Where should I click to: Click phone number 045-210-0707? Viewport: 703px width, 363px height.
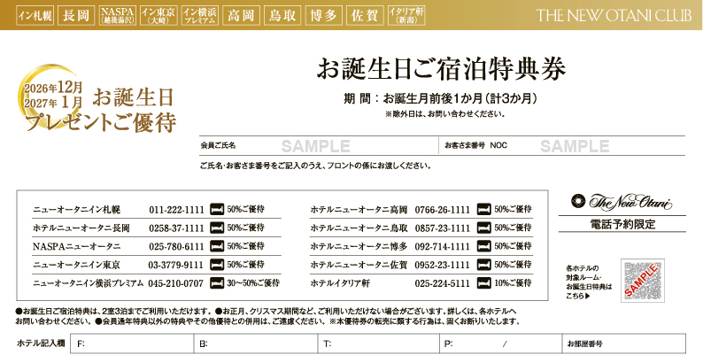pos(175,283)
